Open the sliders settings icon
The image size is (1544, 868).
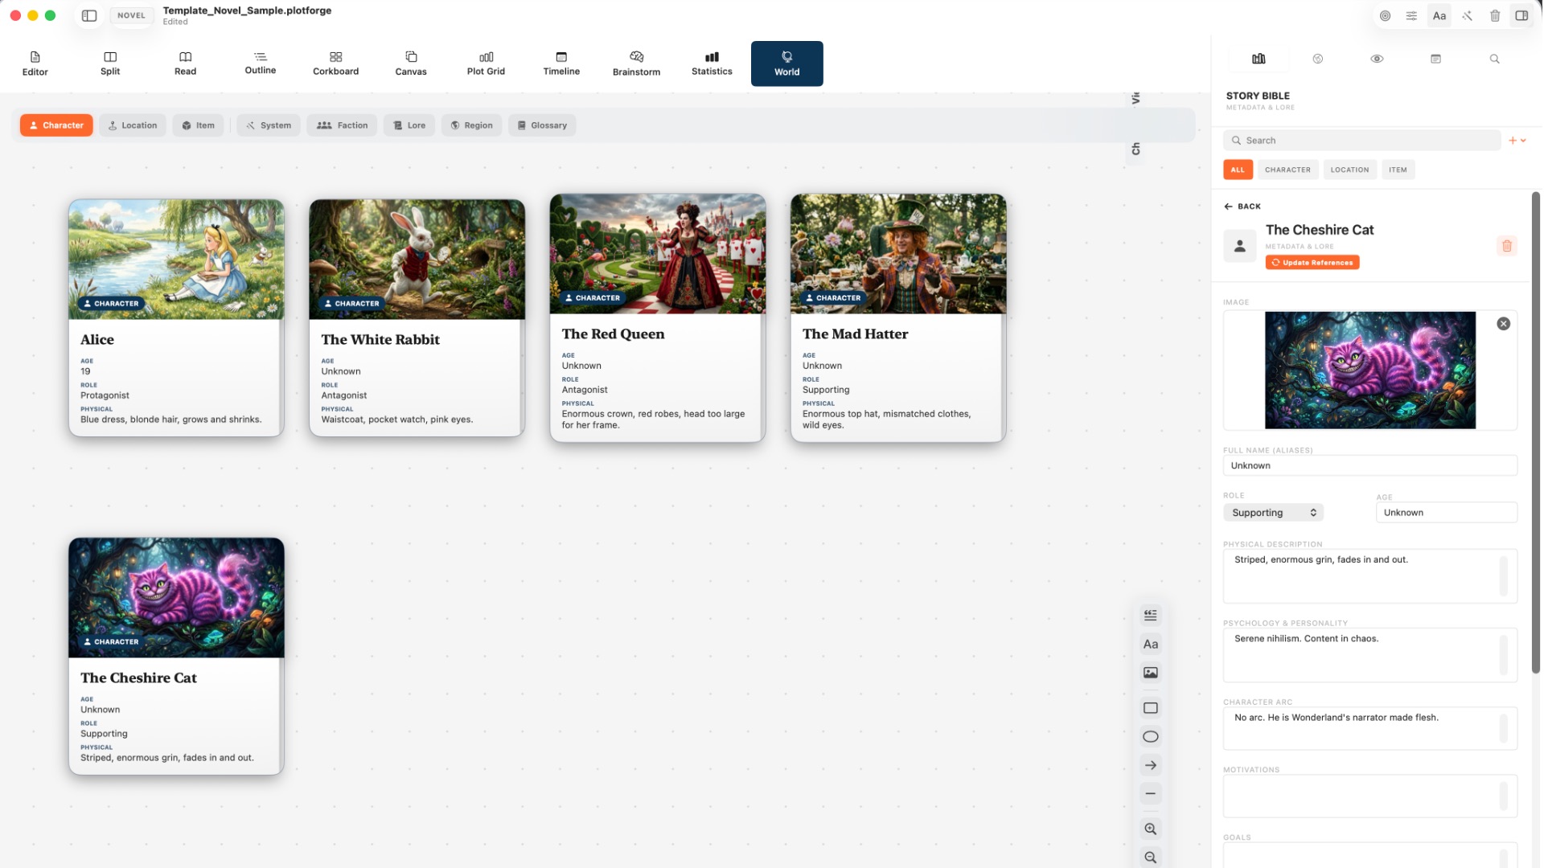[x=1411, y=15]
